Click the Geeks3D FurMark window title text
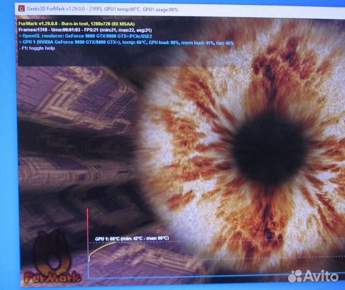The image size is (345, 290). [102, 9]
